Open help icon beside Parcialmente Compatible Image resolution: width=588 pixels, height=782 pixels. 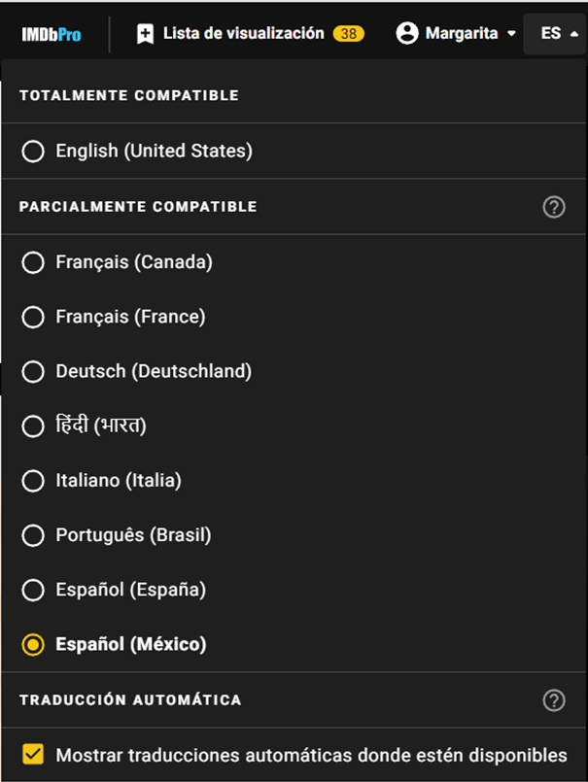(x=554, y=207)
